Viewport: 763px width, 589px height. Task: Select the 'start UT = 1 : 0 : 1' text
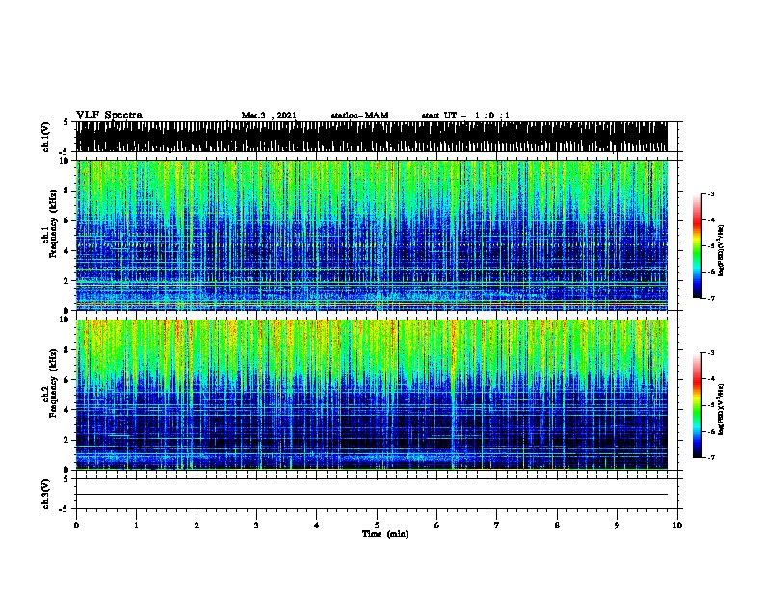[465, 115]
